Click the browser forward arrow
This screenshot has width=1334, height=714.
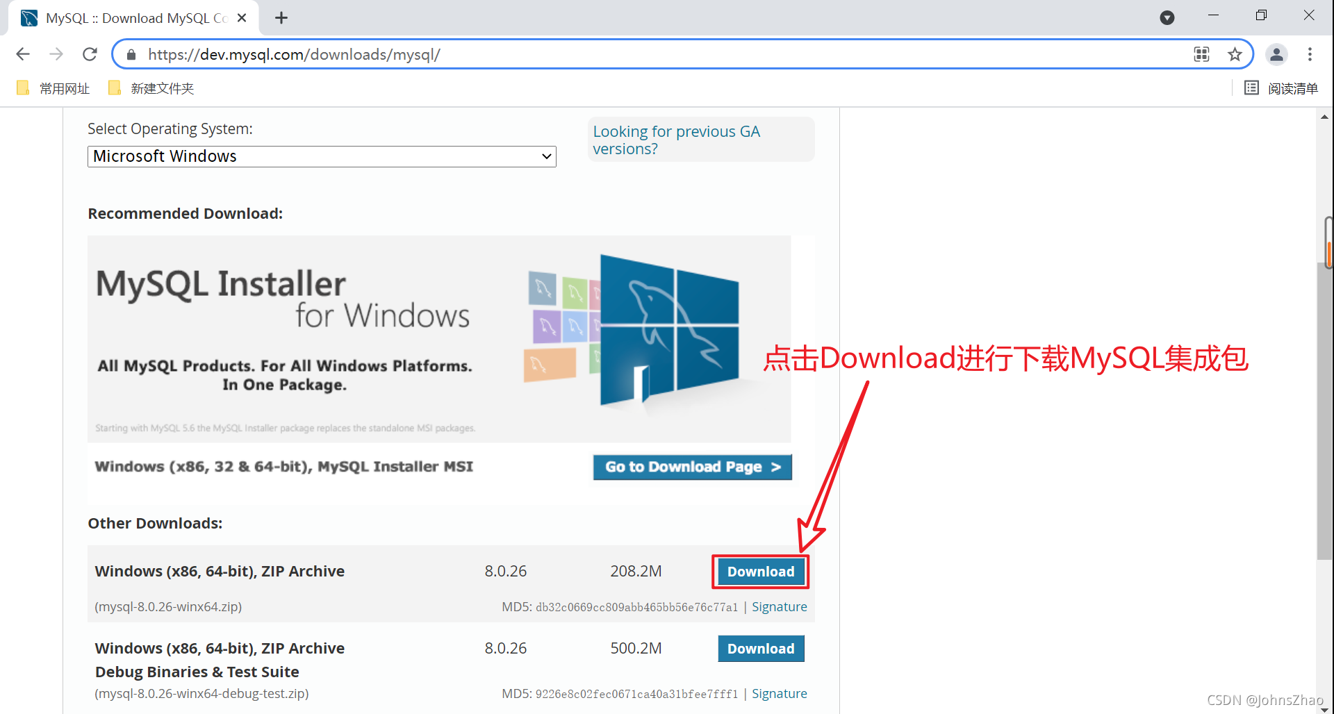pyautogui.click(x=56, y=54)
